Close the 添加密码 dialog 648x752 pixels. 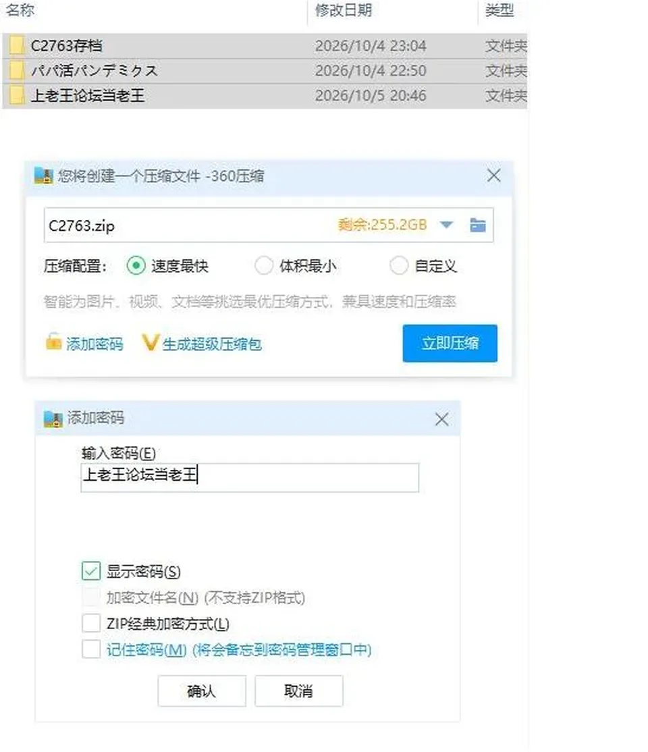coord(441,419)
